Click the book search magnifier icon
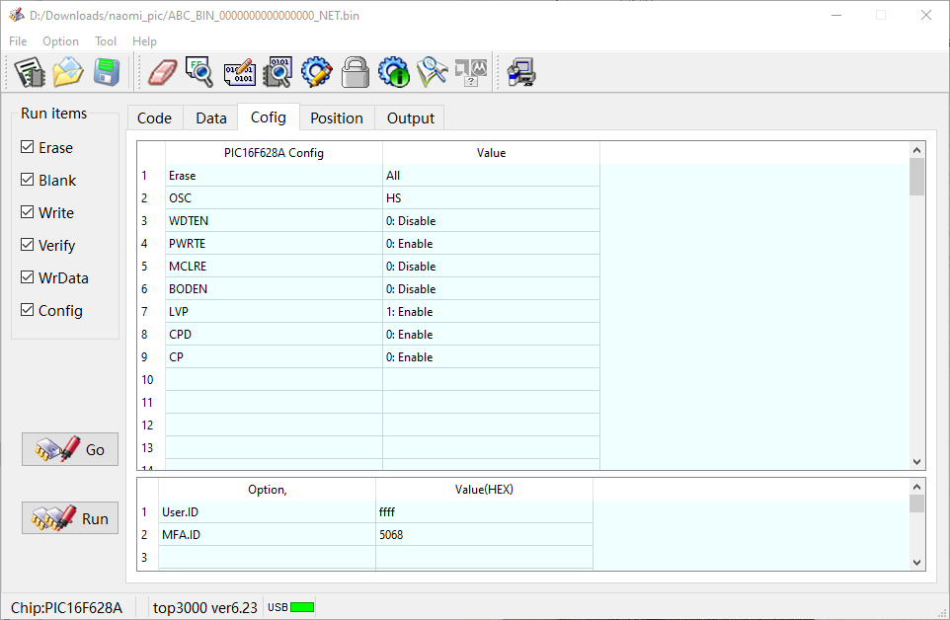950x620 pixels. 433,72
